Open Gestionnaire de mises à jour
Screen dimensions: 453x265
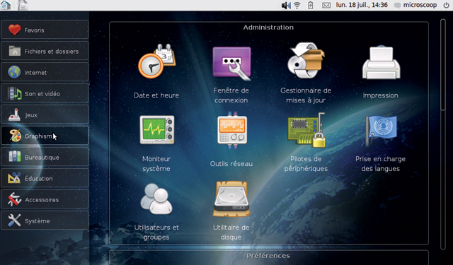[306, 73]
